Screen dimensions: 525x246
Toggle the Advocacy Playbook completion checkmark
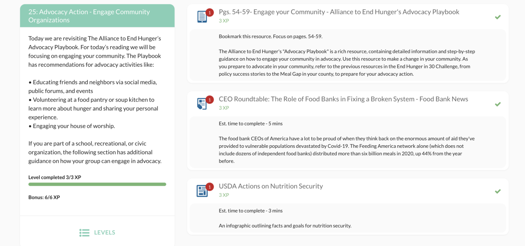[x=498, y=17]
